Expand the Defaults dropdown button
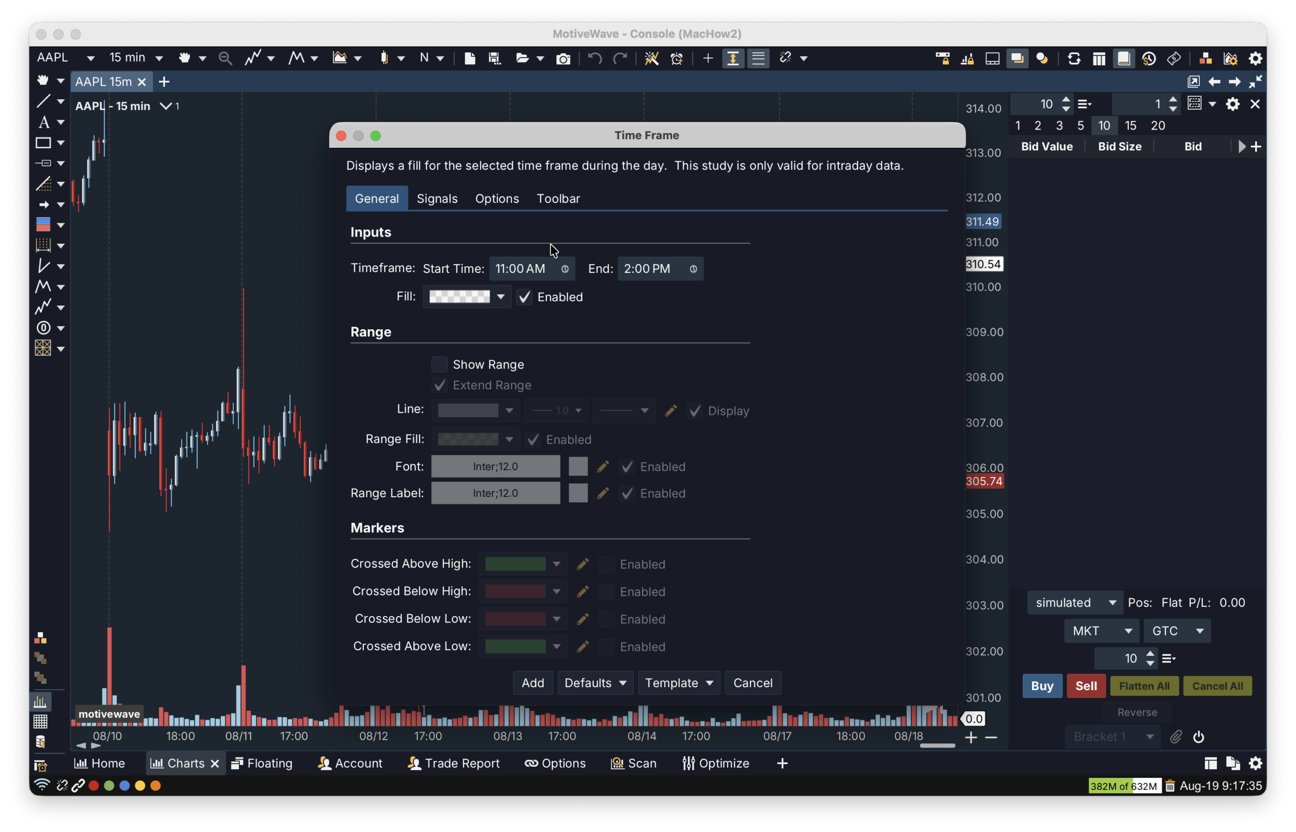 (595, 683)
